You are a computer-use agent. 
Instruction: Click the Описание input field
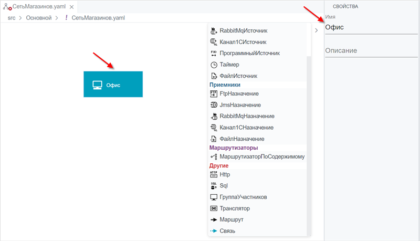tap(371, 50)
